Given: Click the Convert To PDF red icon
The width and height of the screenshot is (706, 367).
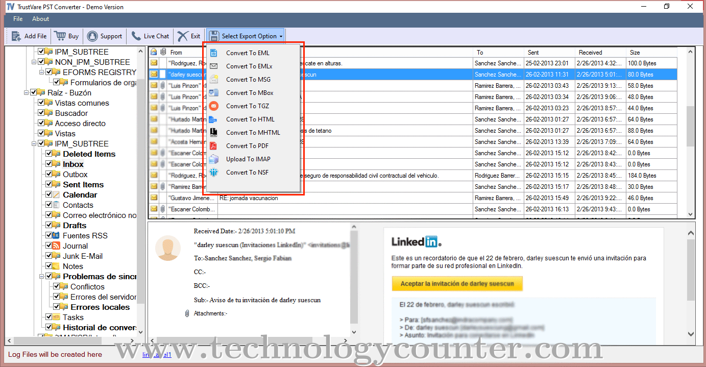Looking at the screenshot, I should 214,145.
